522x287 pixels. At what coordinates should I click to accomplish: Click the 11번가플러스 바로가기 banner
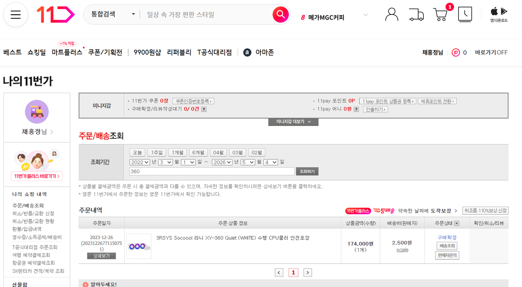37,176
